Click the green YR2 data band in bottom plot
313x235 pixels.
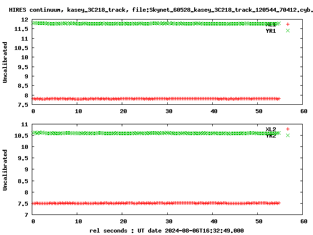tap(156, 133)
